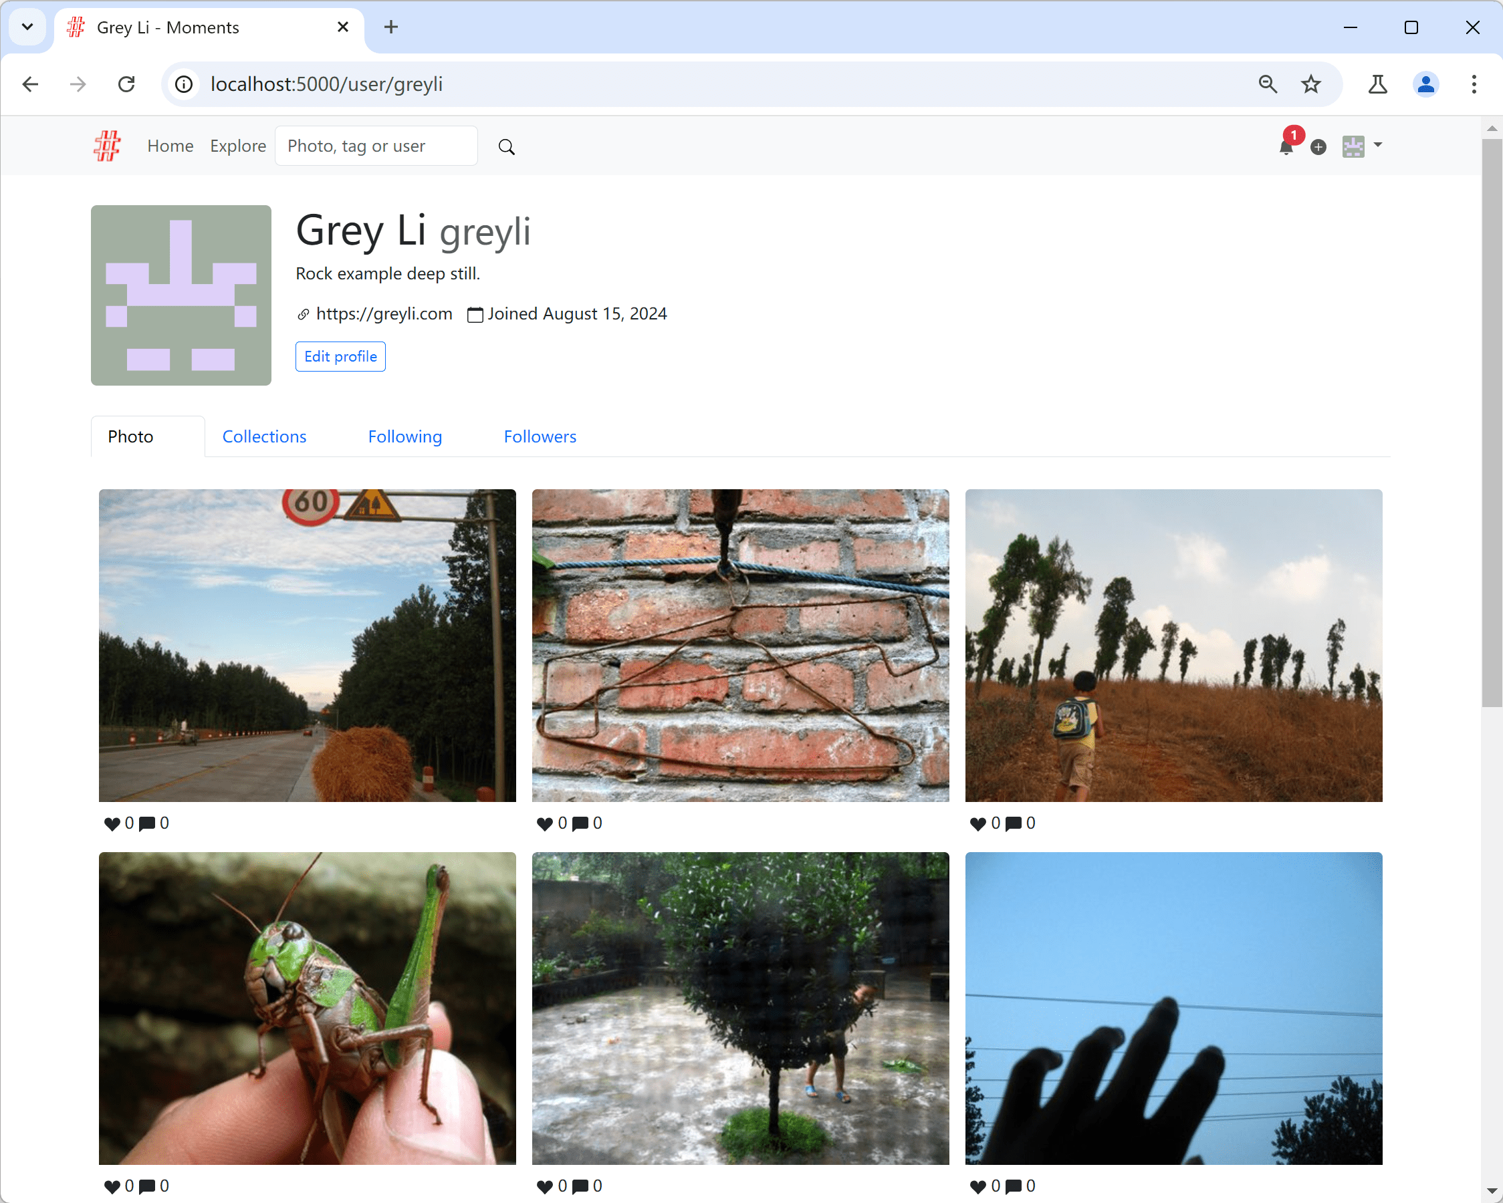The width and height of the screenshot is (1503, 1203).
Task: Click the browser back arrow
Action: click(30, 84)
